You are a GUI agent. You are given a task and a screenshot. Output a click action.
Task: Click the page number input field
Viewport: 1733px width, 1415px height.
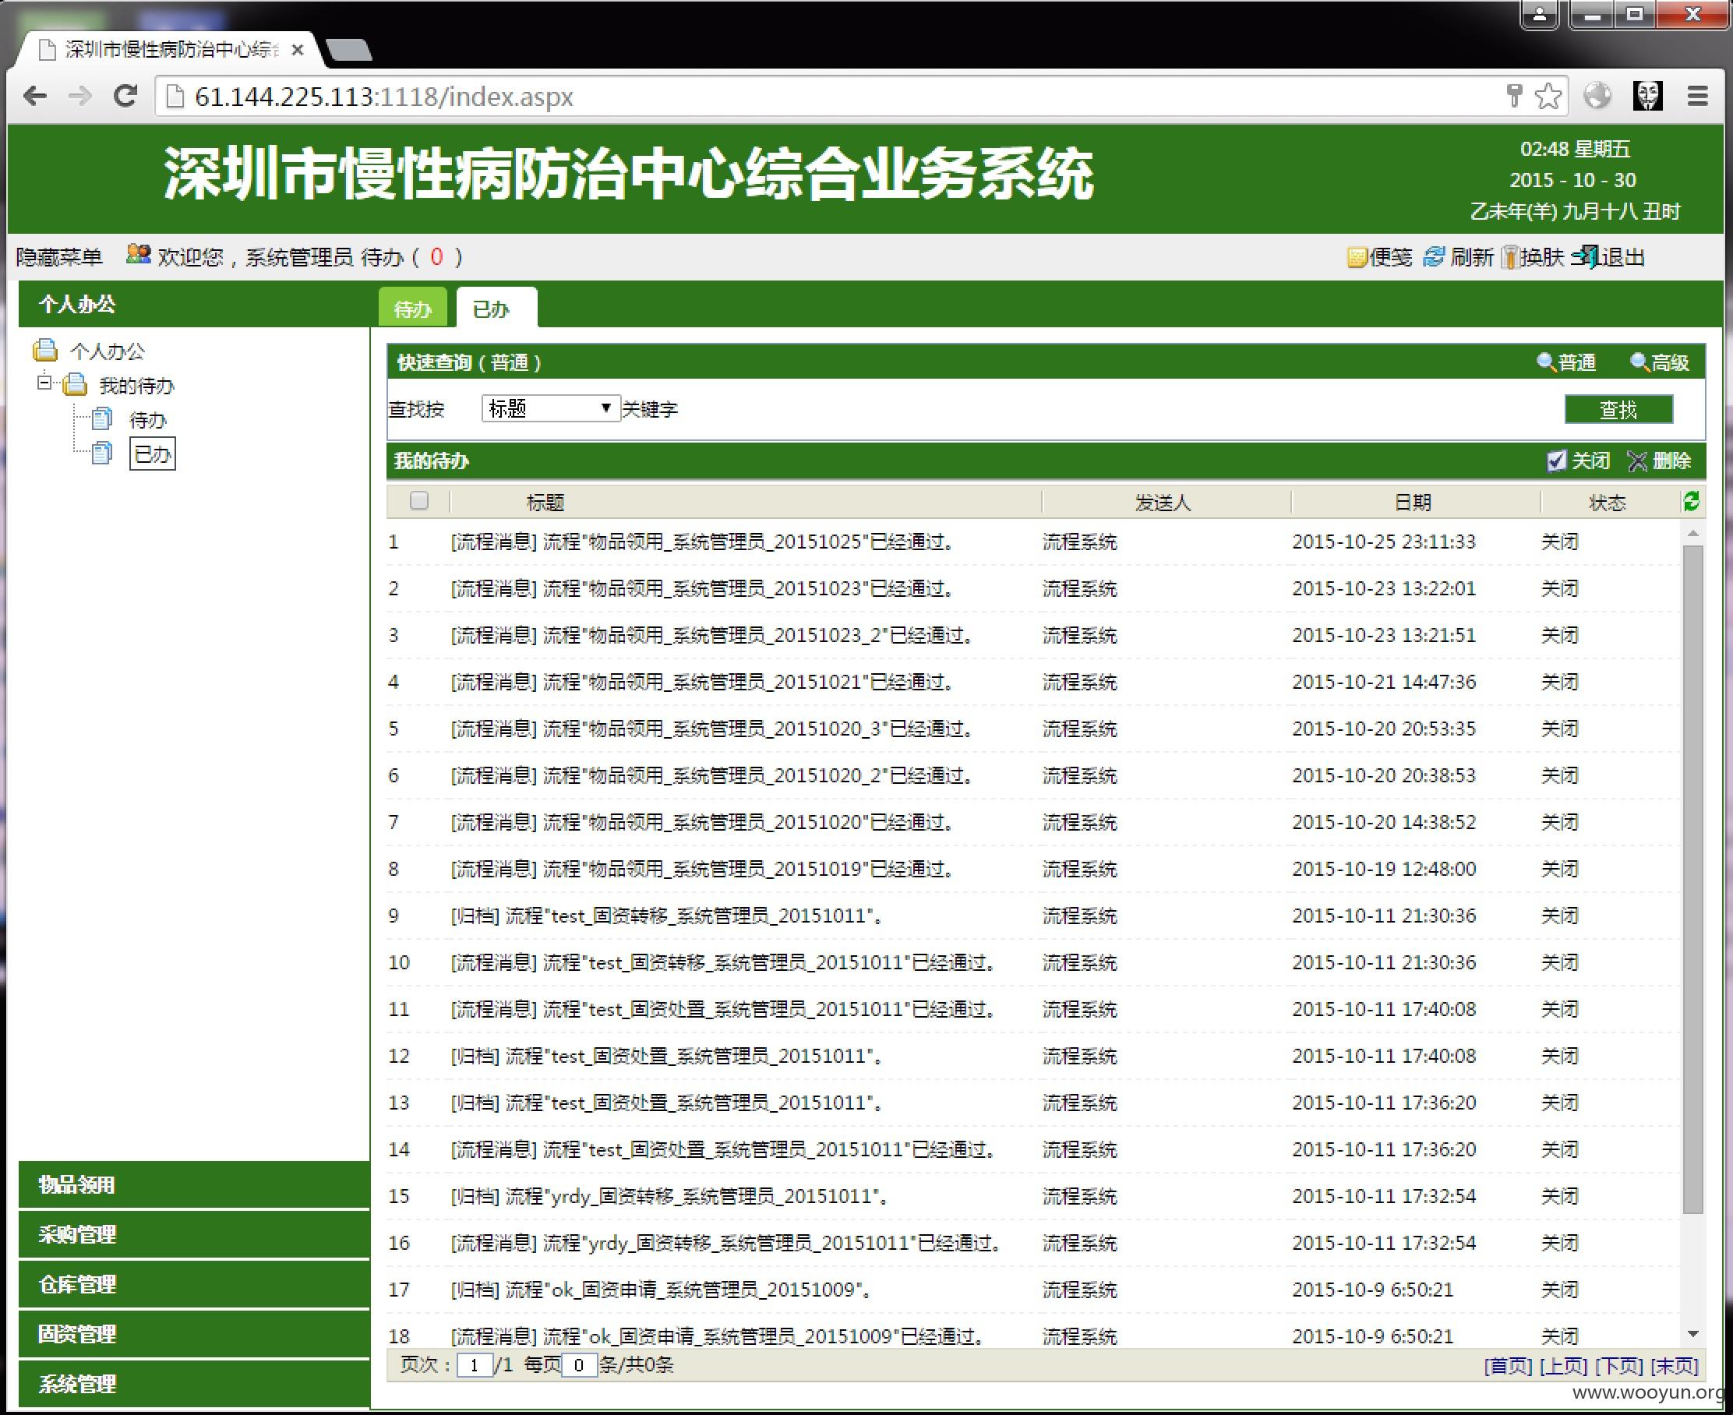(475, 1365)
